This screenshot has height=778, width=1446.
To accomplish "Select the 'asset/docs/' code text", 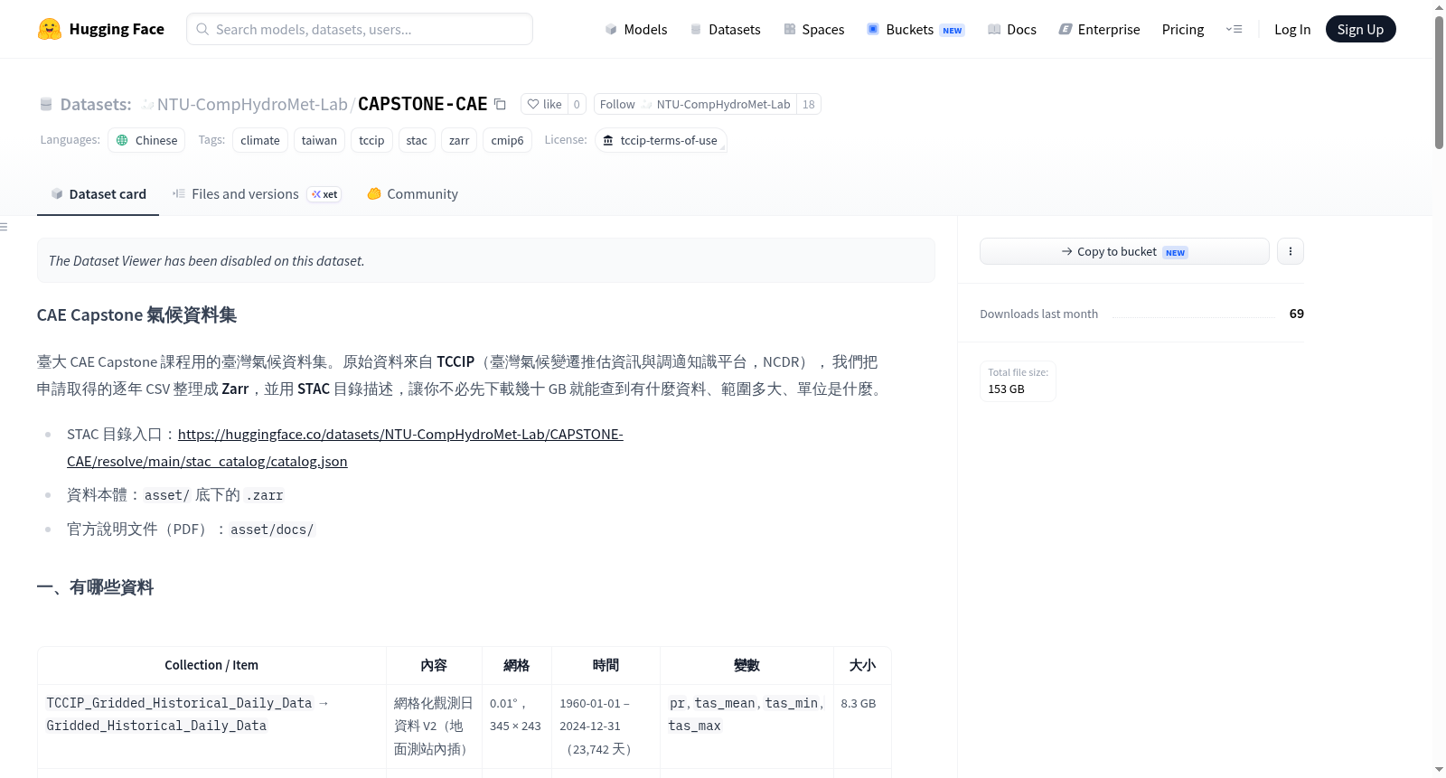I will (x=272, y=530).
